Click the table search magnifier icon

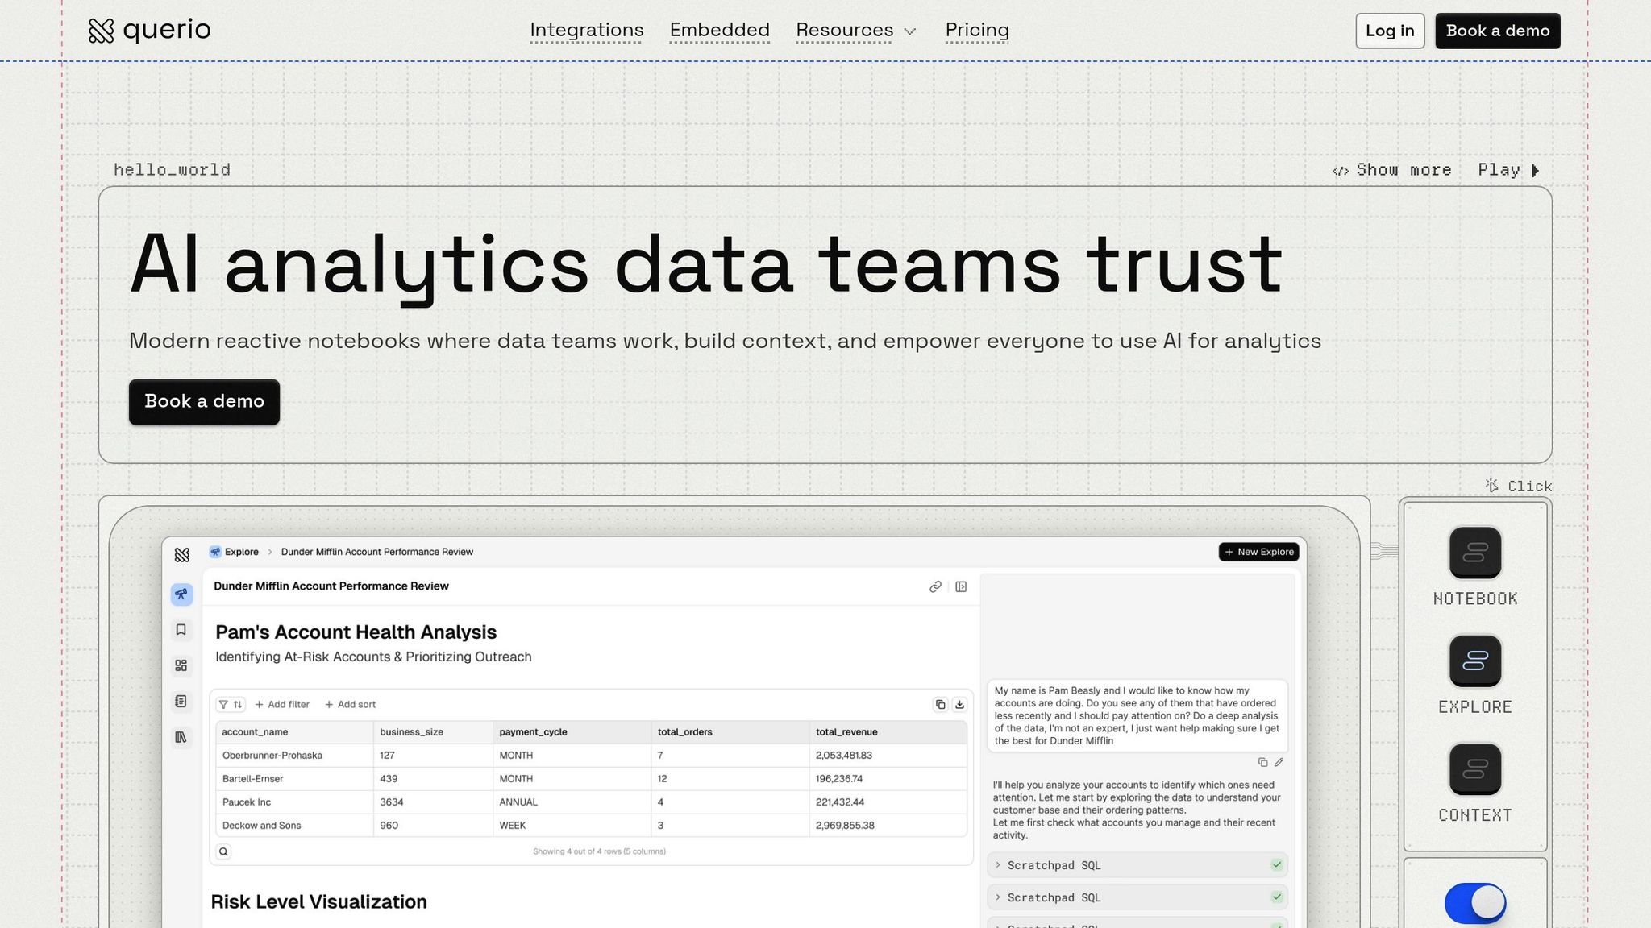point(223,851)
